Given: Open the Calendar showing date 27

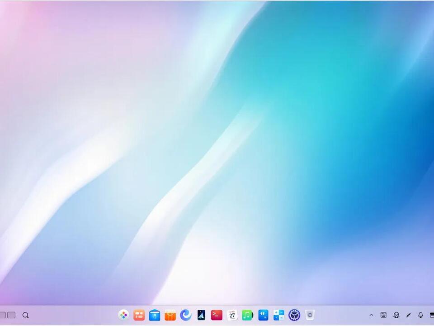Looking at the screenshot, I should click(x=231, y=315).
